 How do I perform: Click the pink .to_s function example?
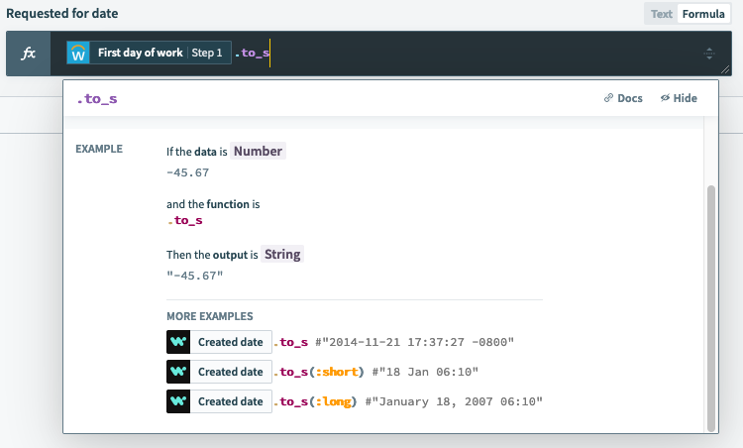tap(185, 220)
